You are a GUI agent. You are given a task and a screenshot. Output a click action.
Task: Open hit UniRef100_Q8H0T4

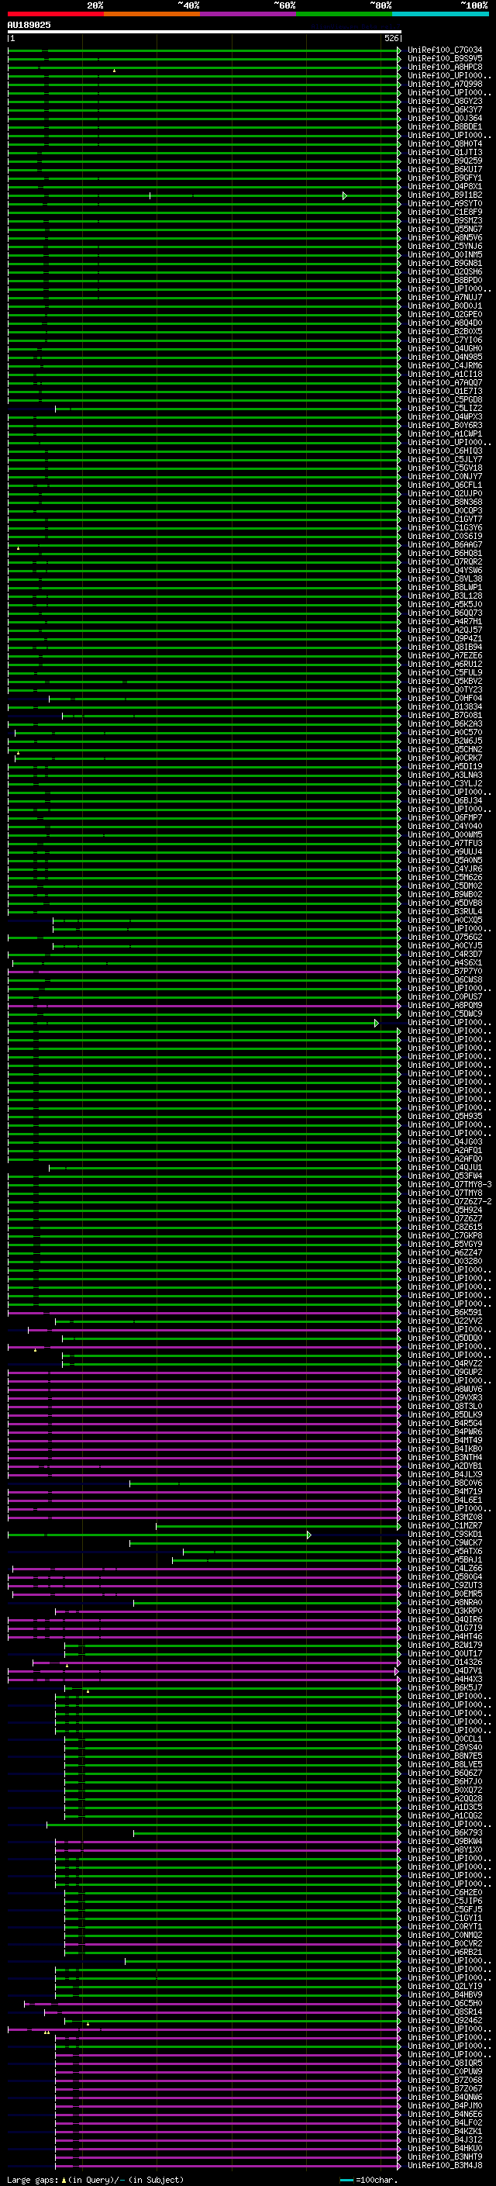pos(445,143)
